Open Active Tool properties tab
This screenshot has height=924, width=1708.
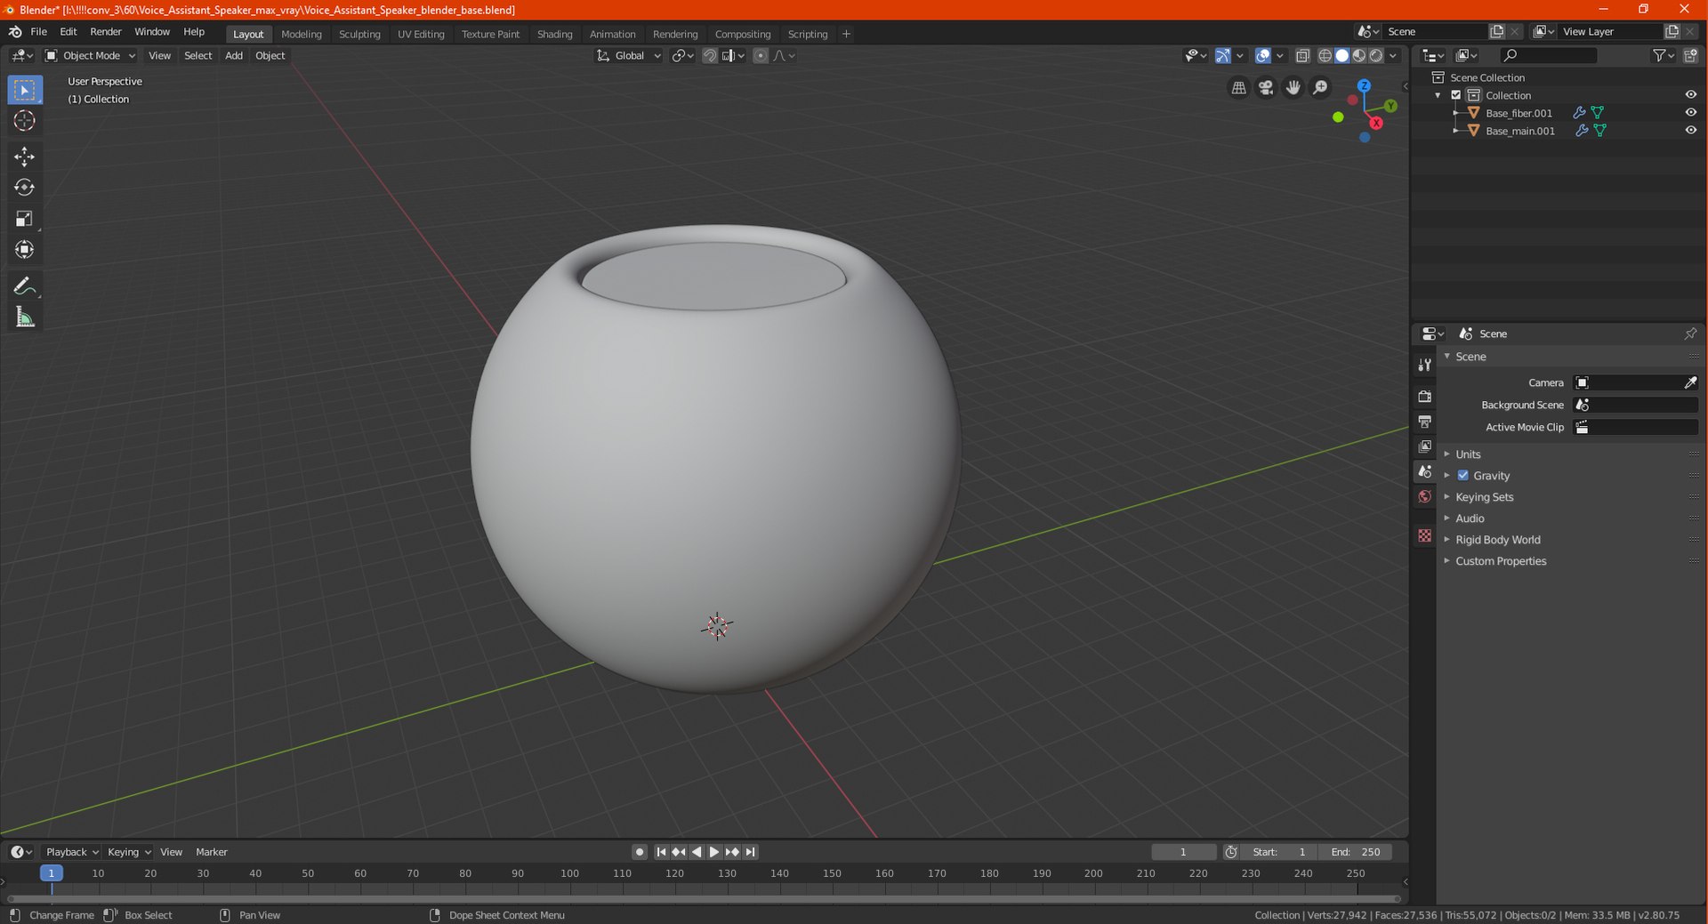coord(1424,365)
